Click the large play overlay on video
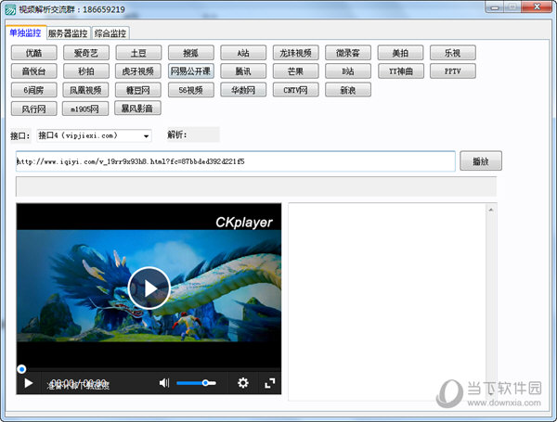This screenshot has width=557, height=422. point(149,288)
